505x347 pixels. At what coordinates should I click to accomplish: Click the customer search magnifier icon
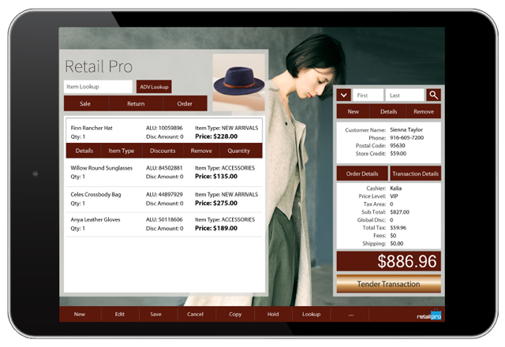(x=433, y=95)
